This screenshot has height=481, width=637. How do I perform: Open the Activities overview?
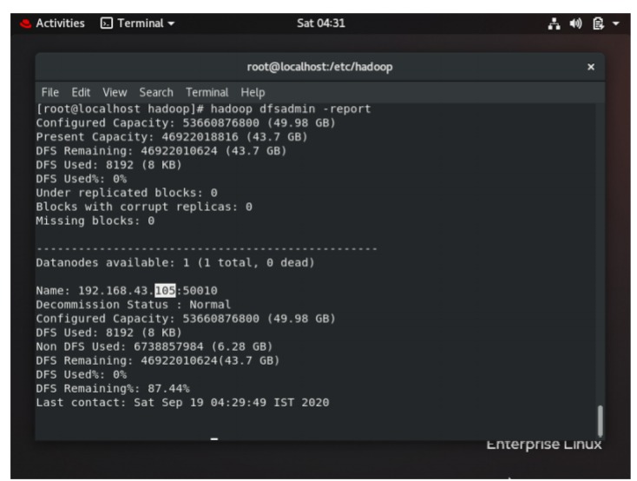(x=60, y=23)
